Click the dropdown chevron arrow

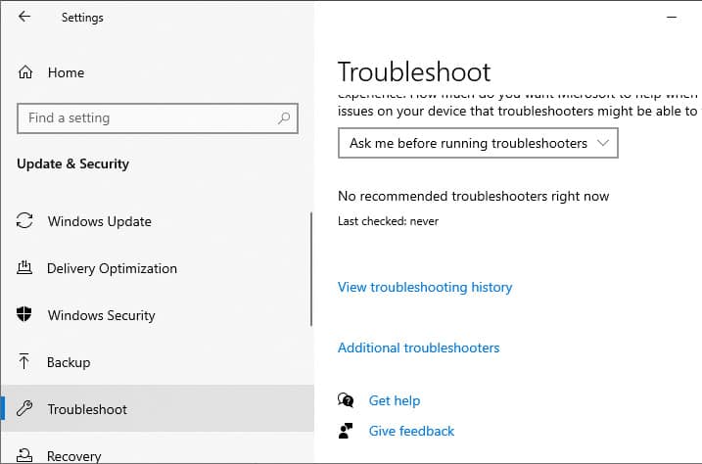point(603,143)
